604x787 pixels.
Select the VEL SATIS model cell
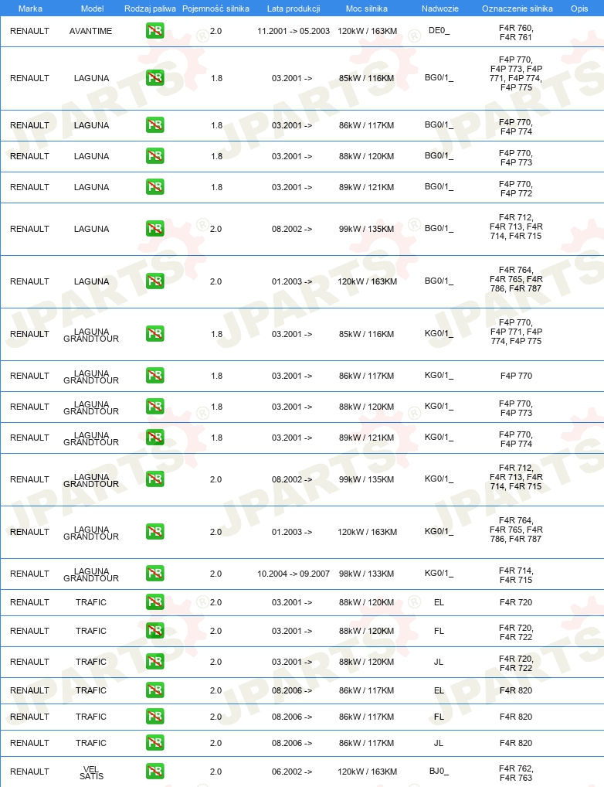91,772
